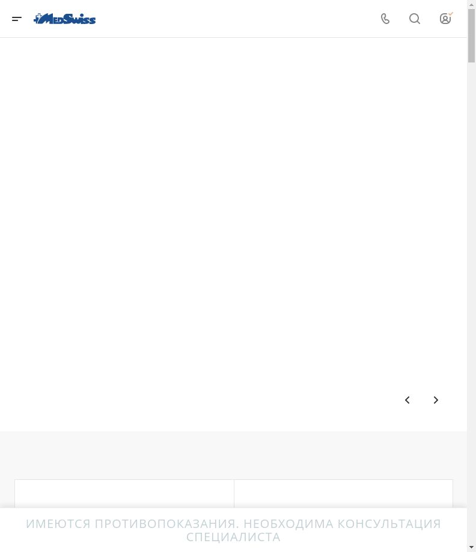The image size is (476, 552).
Task: Click the vertical scrollbar thumb
Action: [471, 36]
